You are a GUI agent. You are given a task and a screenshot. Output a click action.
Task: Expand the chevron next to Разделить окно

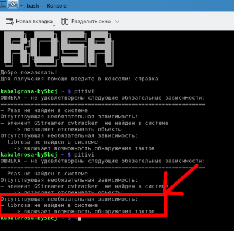[x=117, y=21]
